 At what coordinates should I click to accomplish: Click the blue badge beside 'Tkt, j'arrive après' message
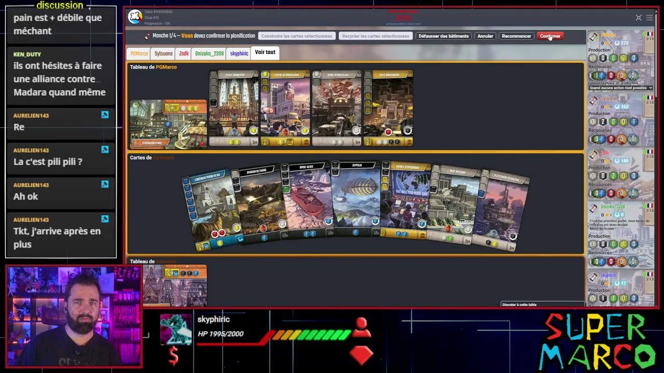coord(105,219)
